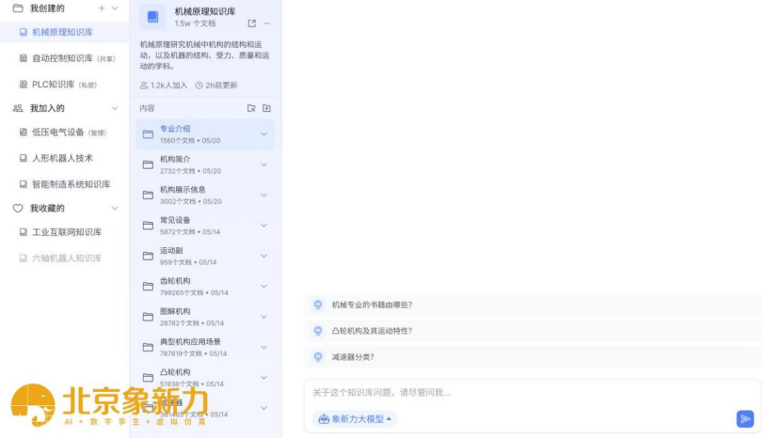Click the 专业介绍 folder icon
Screen dimensions: 782x438
(x=148, y=134)
